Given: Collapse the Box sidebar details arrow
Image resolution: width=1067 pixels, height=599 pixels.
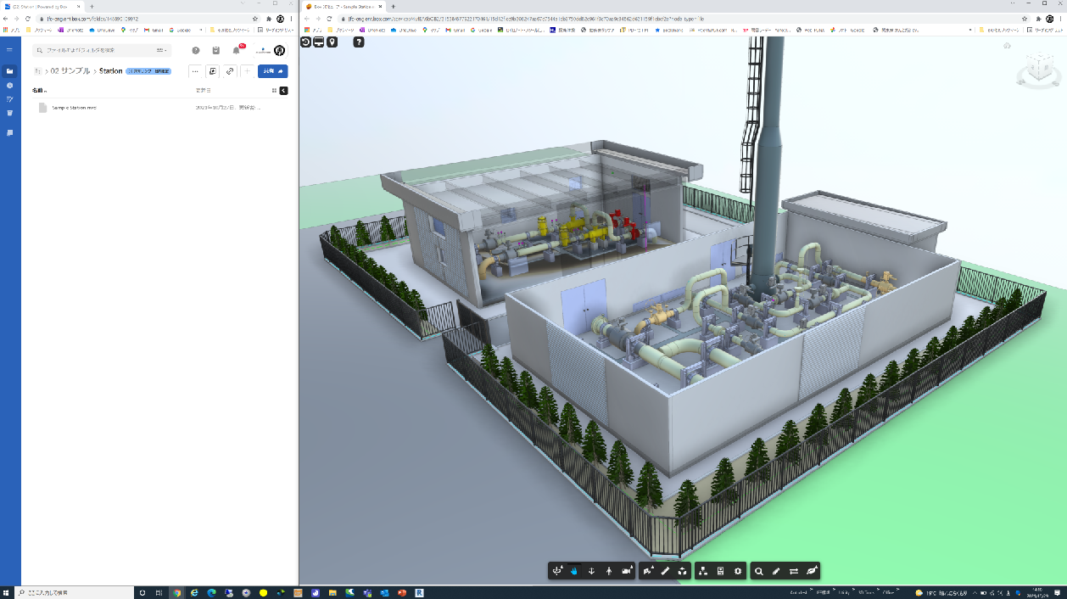Looking at the screenshot, I should point(283,90).
